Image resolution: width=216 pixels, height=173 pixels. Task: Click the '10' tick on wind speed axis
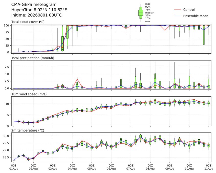tap(7, 104)
